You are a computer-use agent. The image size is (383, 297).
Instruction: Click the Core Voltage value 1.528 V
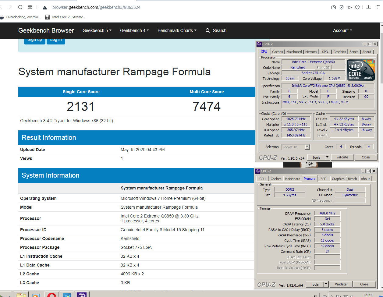335,78
